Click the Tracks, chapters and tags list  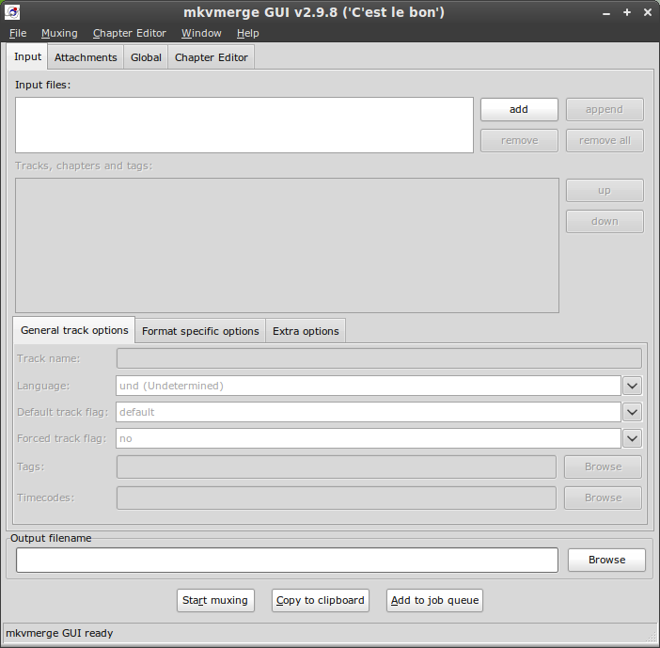point(287,245)
